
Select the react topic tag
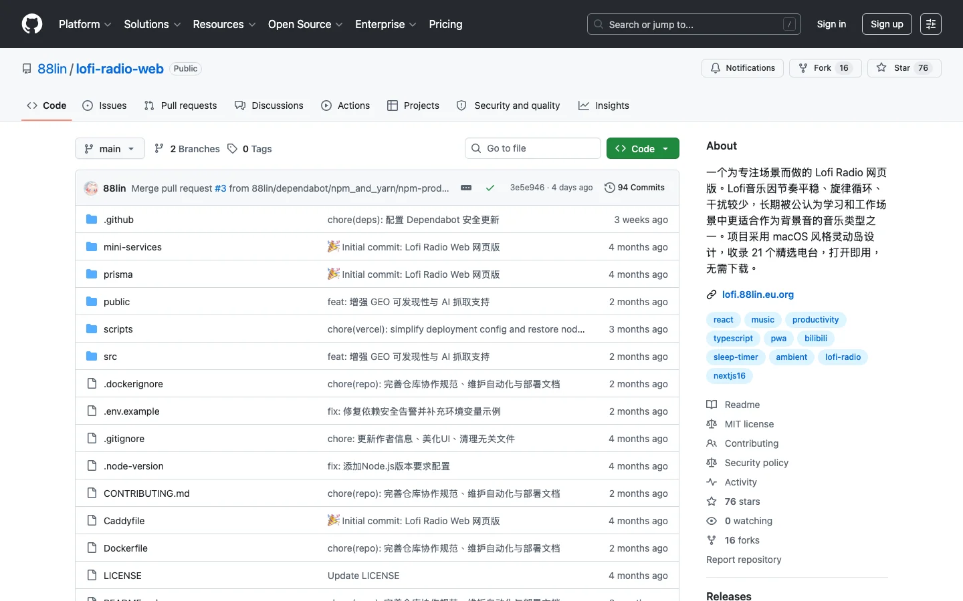(x=724, y=320)
